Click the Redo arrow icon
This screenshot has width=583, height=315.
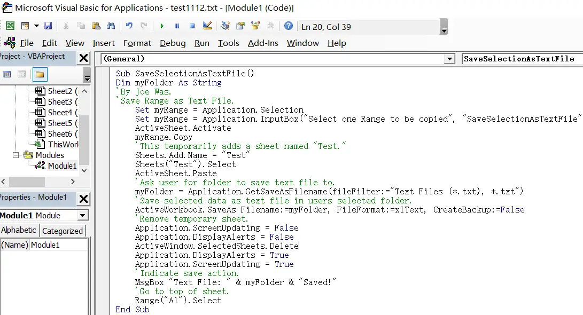click(144, 26)
